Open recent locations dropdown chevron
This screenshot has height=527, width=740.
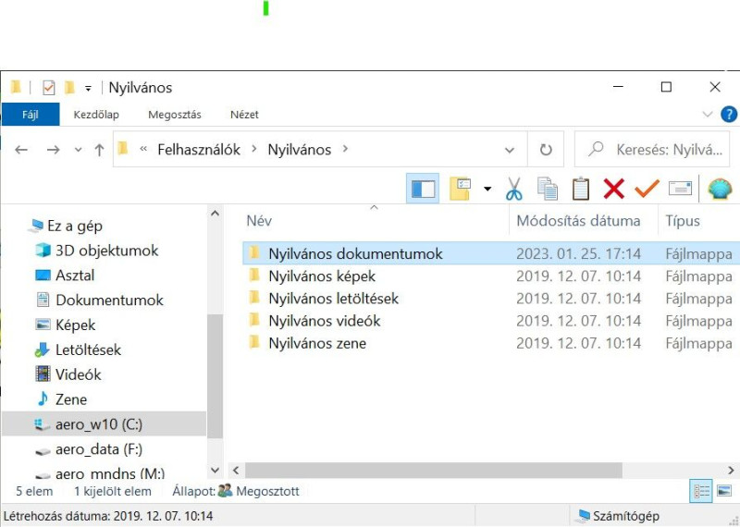click(78, 150)
